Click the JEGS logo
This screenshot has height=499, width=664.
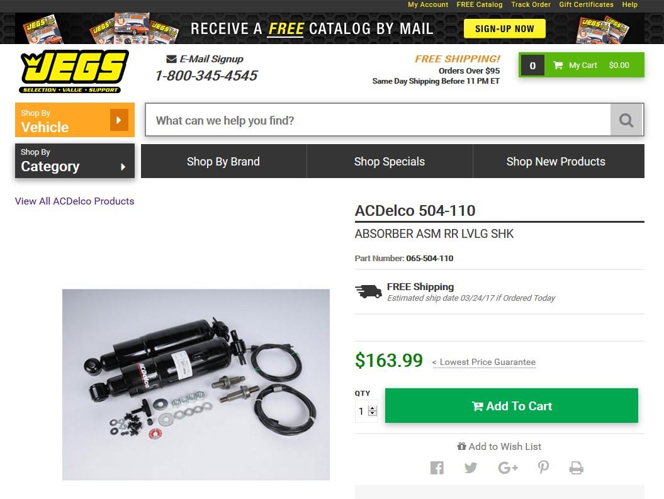(74, 72)
